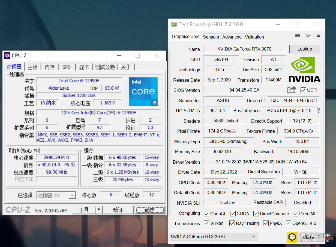Select the Graphics Card tab
Image resolution: width=336 pixels, height=247 pixels.
(186, 36)
